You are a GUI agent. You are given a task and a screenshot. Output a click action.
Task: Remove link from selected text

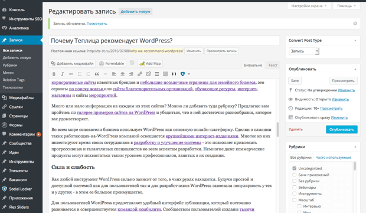click(148, 74)
